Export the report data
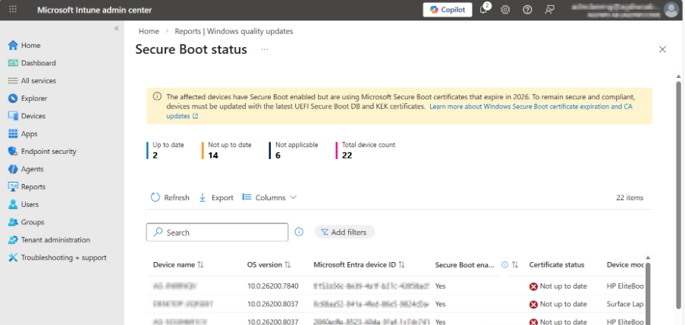The width and height of the screenshot is (685, 325). 215,198
